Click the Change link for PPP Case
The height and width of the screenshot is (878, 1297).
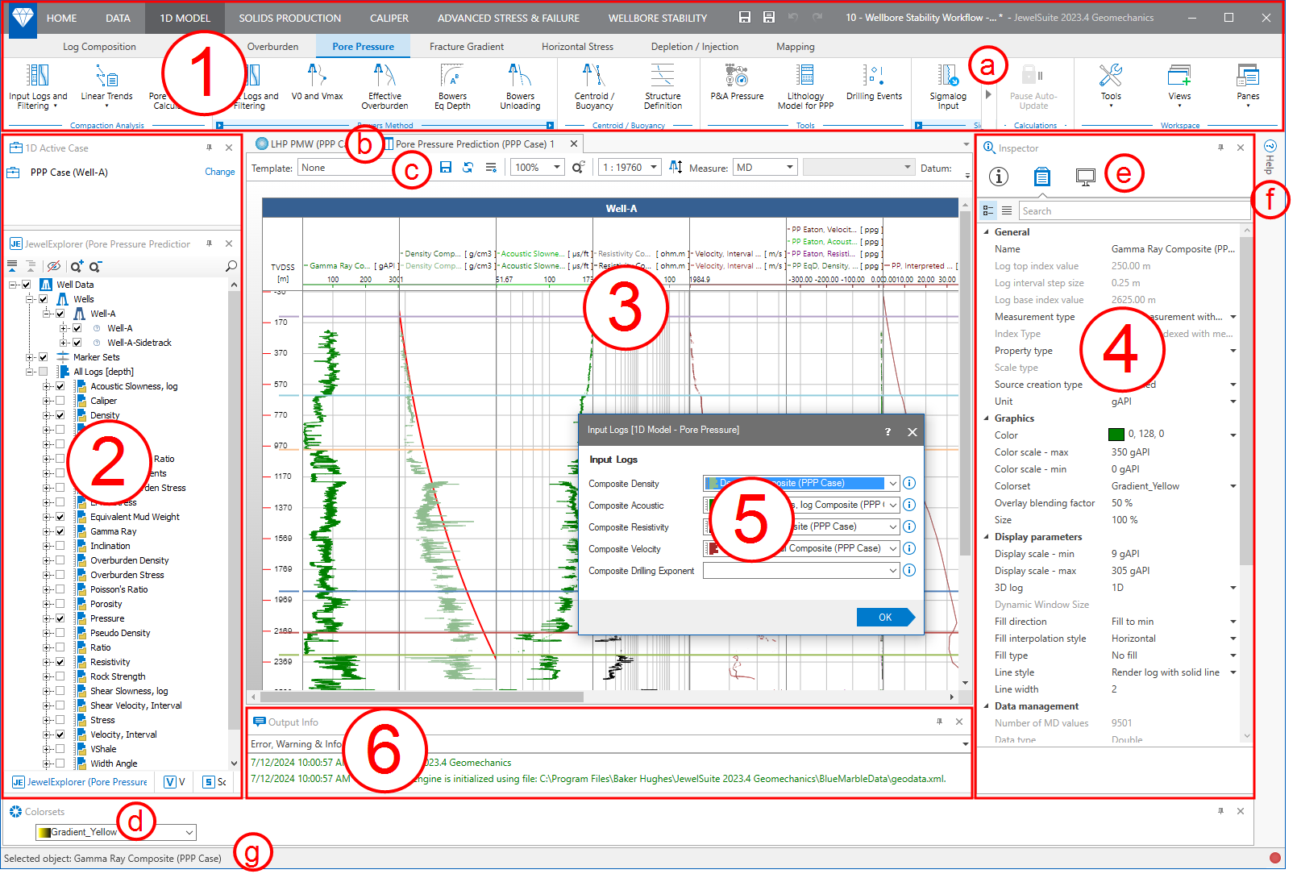pyautogui.click(x=219, y=172)
